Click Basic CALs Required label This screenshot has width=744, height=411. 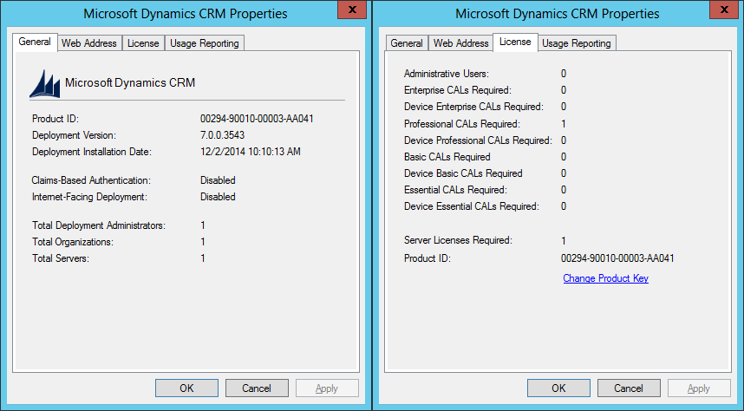tap(447, 157)
